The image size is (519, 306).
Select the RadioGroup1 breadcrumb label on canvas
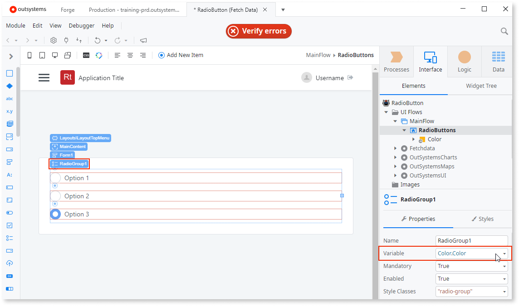[x=69, y=164]
